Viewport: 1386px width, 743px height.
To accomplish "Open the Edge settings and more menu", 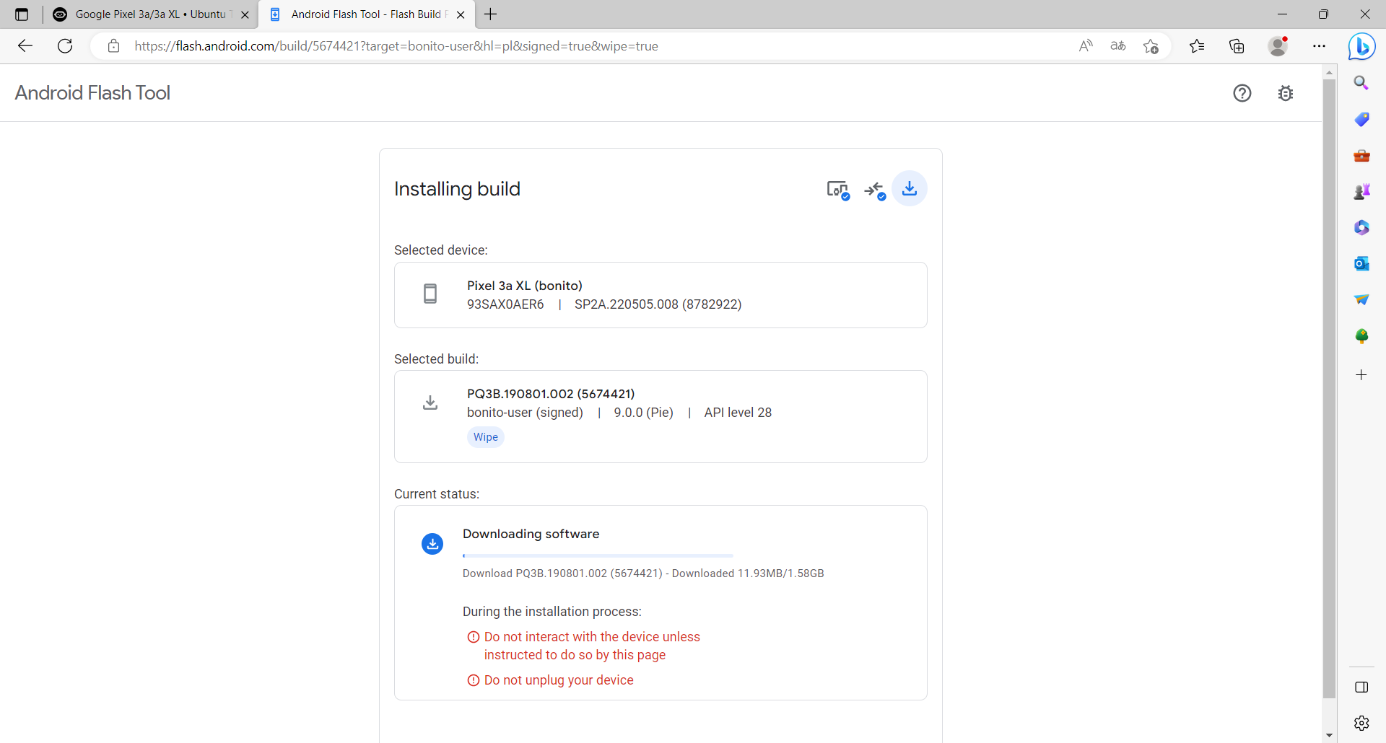I will coord(1319,46).
